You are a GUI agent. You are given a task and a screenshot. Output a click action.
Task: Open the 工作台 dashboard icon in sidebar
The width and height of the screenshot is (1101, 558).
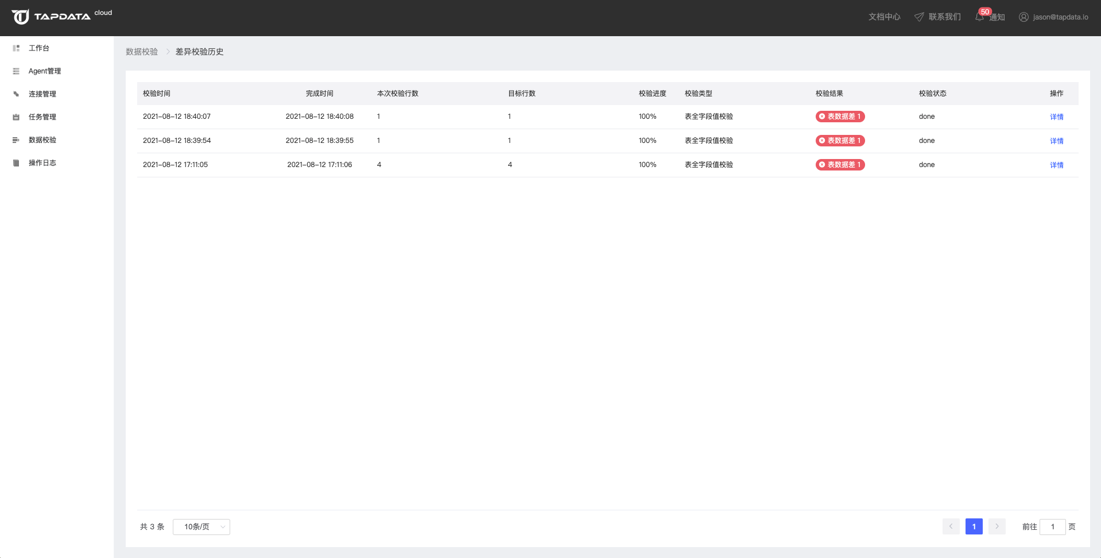pyautogui.click(x=16, y=48)
